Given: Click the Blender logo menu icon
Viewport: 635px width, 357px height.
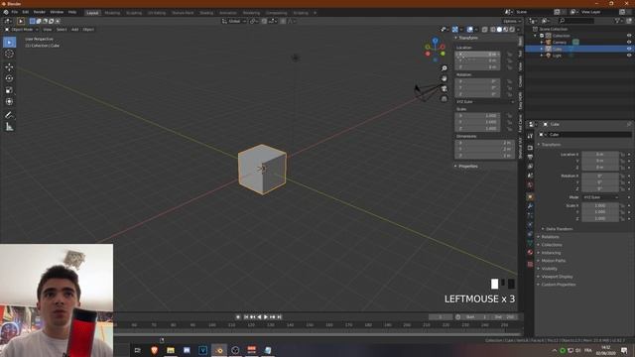Looking at the screenshot, I should pyautogui.click(x=6, y=12).
